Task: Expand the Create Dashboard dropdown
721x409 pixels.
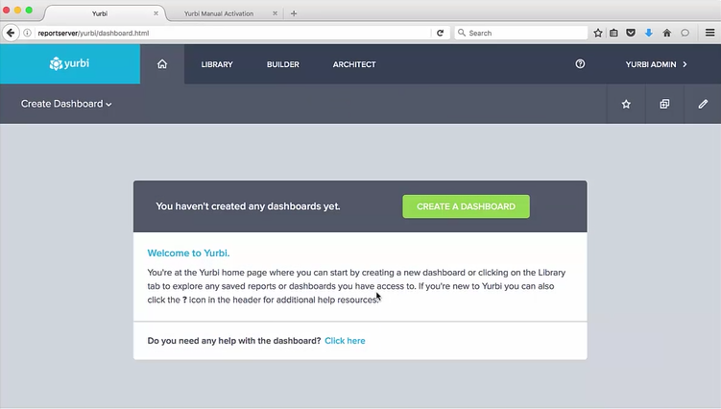Action: (x=66, y=104)
